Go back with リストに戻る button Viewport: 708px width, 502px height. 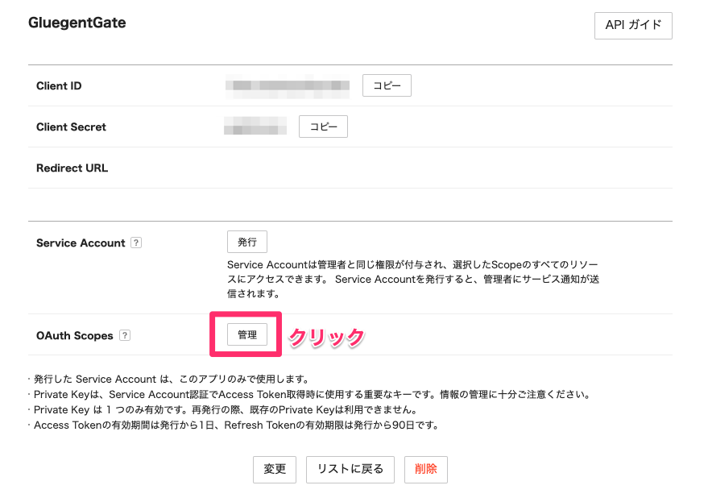click(x=350, y=470)
